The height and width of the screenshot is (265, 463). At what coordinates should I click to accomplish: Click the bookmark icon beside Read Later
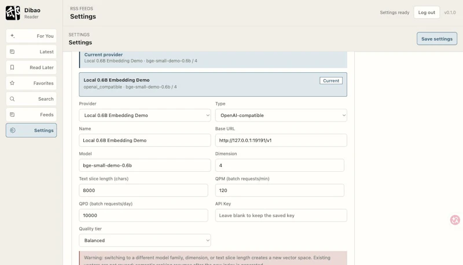(x=12, y=67)
